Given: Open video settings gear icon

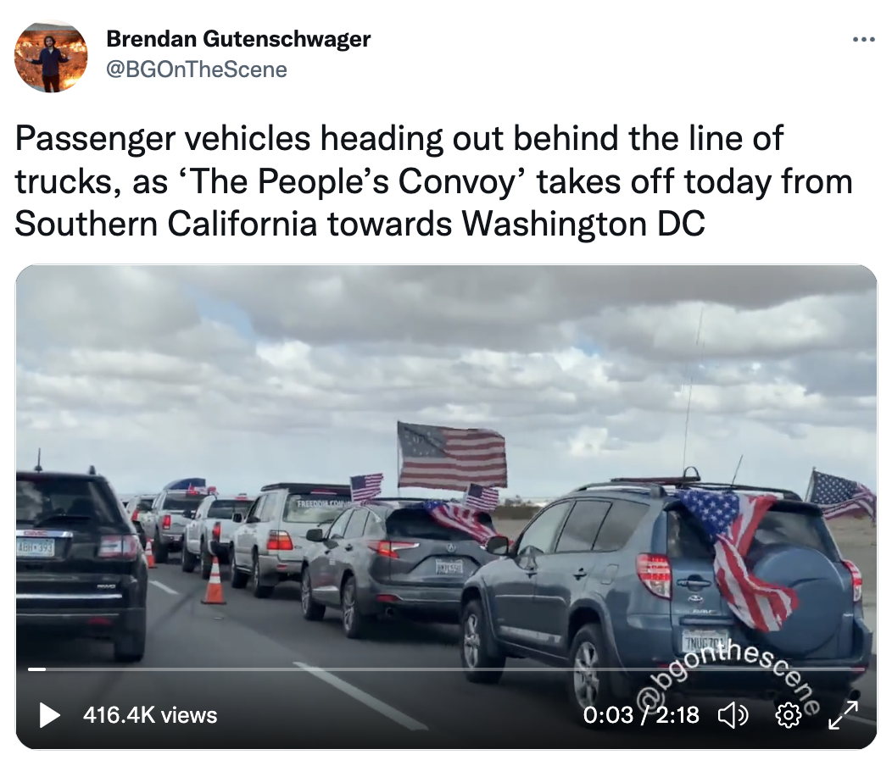Looking at the screenshot, I should pyautogui.click(x=789, y=715).
